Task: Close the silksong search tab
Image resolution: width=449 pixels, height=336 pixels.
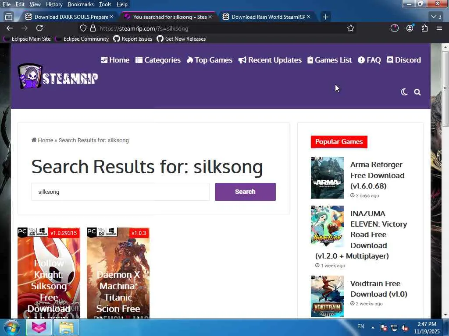Action: click(x=210, y=17)
